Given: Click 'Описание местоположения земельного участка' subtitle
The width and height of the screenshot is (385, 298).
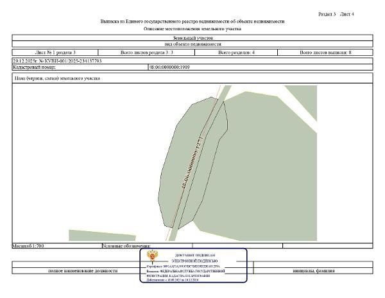Looking at the screenshot, I should (x=193, y=29).
